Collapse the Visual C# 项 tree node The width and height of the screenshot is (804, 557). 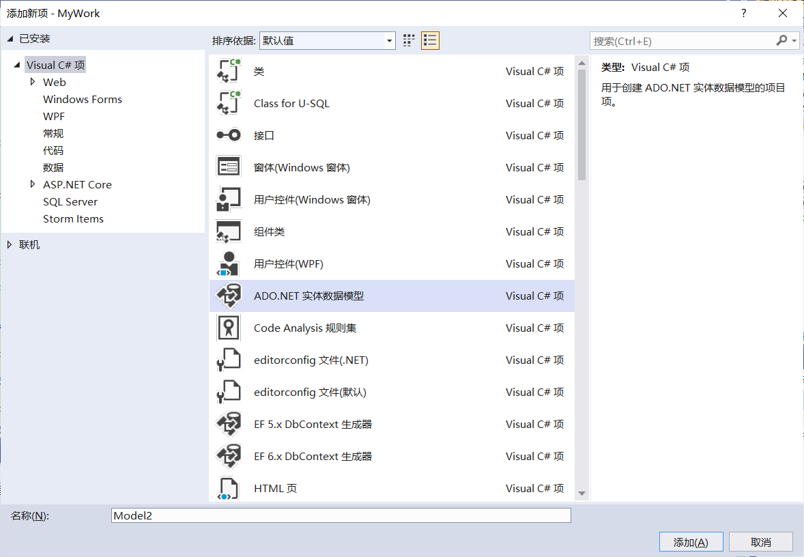[16, 64]
